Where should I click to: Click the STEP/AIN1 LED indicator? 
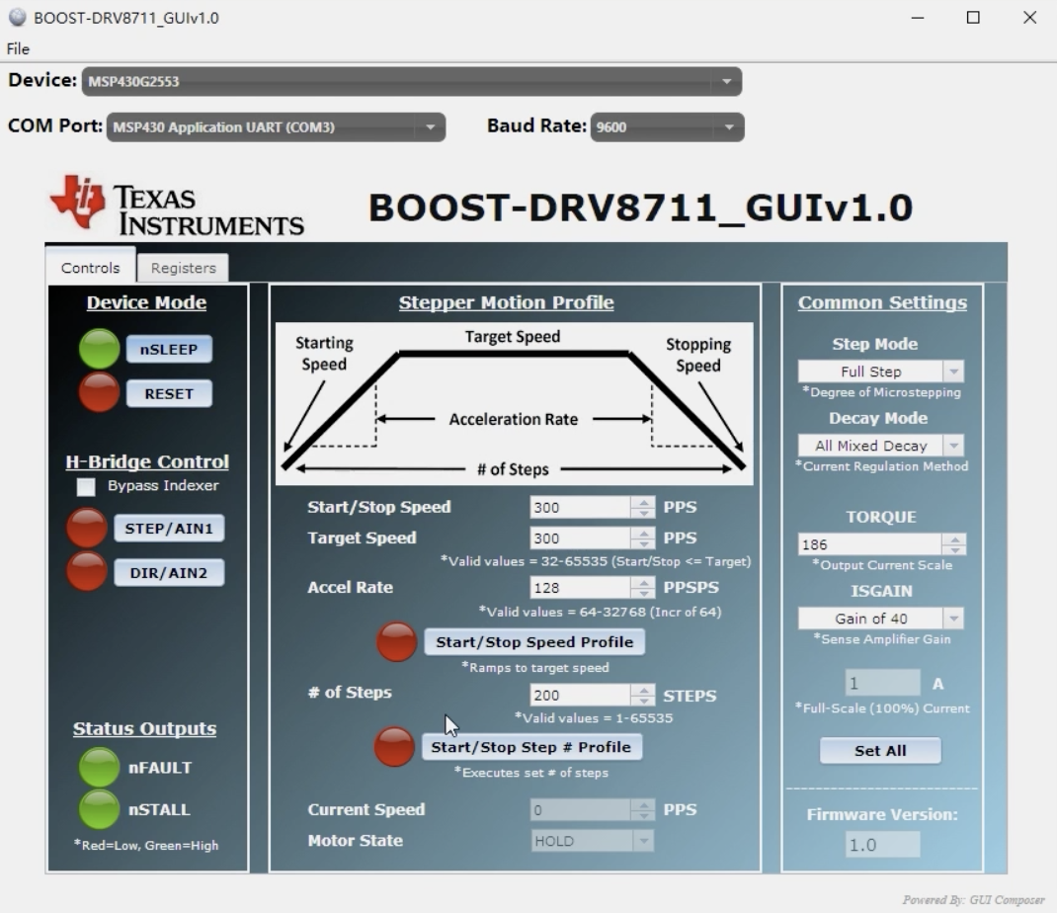tap(86, 528)
